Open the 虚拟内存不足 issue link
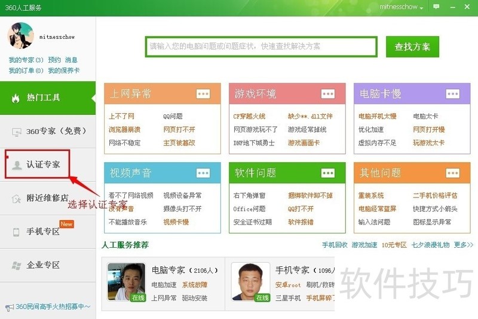This screenshot has height=319, width=478. [x=378, y=143]
